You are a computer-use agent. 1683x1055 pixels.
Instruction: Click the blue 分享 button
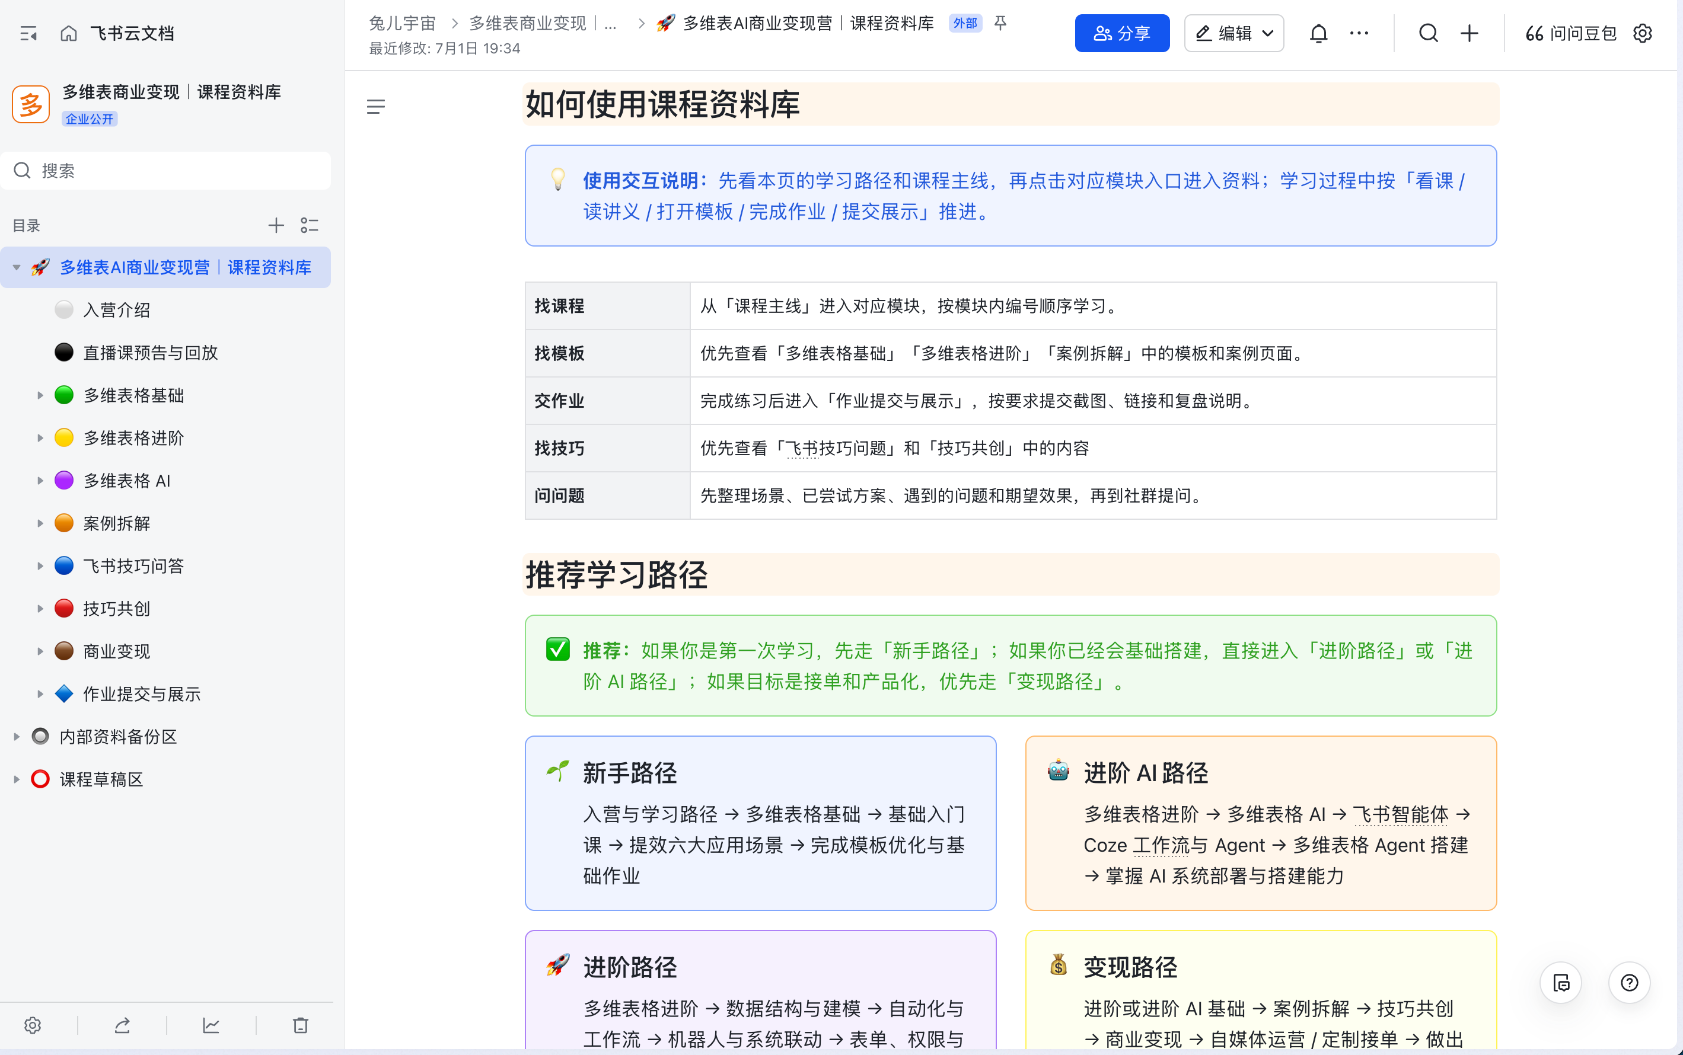point(1122,34)
